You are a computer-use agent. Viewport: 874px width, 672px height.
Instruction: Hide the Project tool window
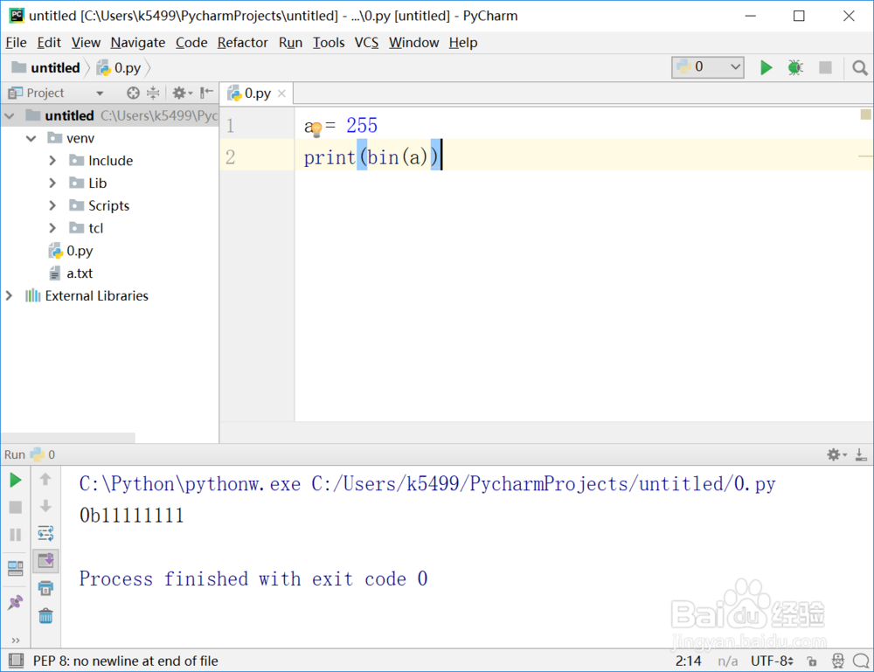(206, 93)
